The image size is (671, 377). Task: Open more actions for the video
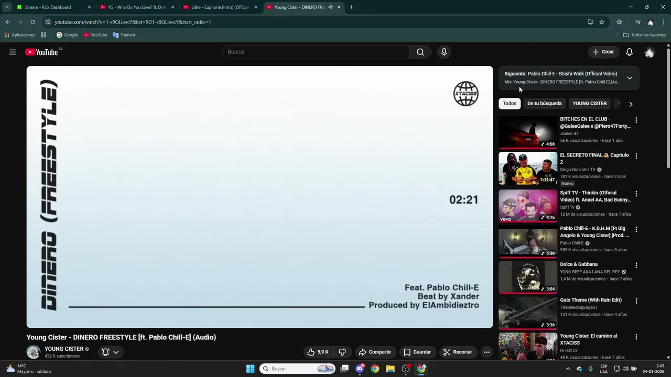pos(486,352)
